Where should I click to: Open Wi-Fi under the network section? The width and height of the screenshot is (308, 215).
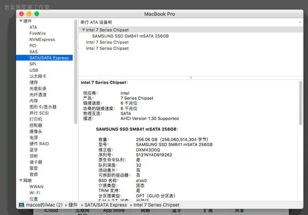click(35, 193)
